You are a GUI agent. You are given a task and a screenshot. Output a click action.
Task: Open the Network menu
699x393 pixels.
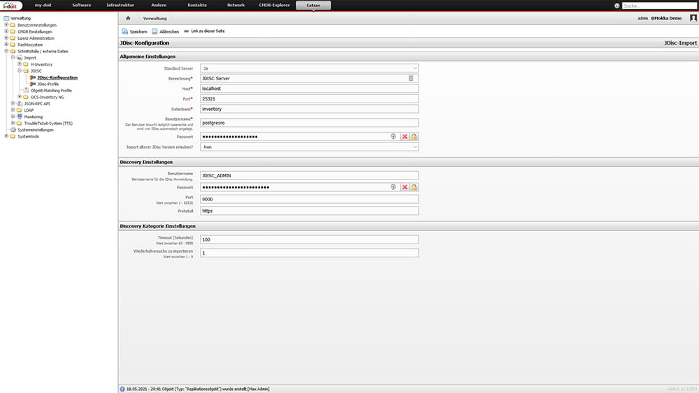236,6
